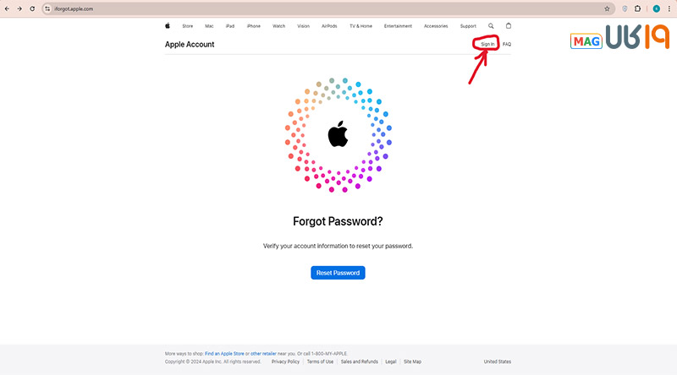Screen dimensions: 677x375
Task: Open the browser extensions puzzle icon
Action: [x=637, y=8]
